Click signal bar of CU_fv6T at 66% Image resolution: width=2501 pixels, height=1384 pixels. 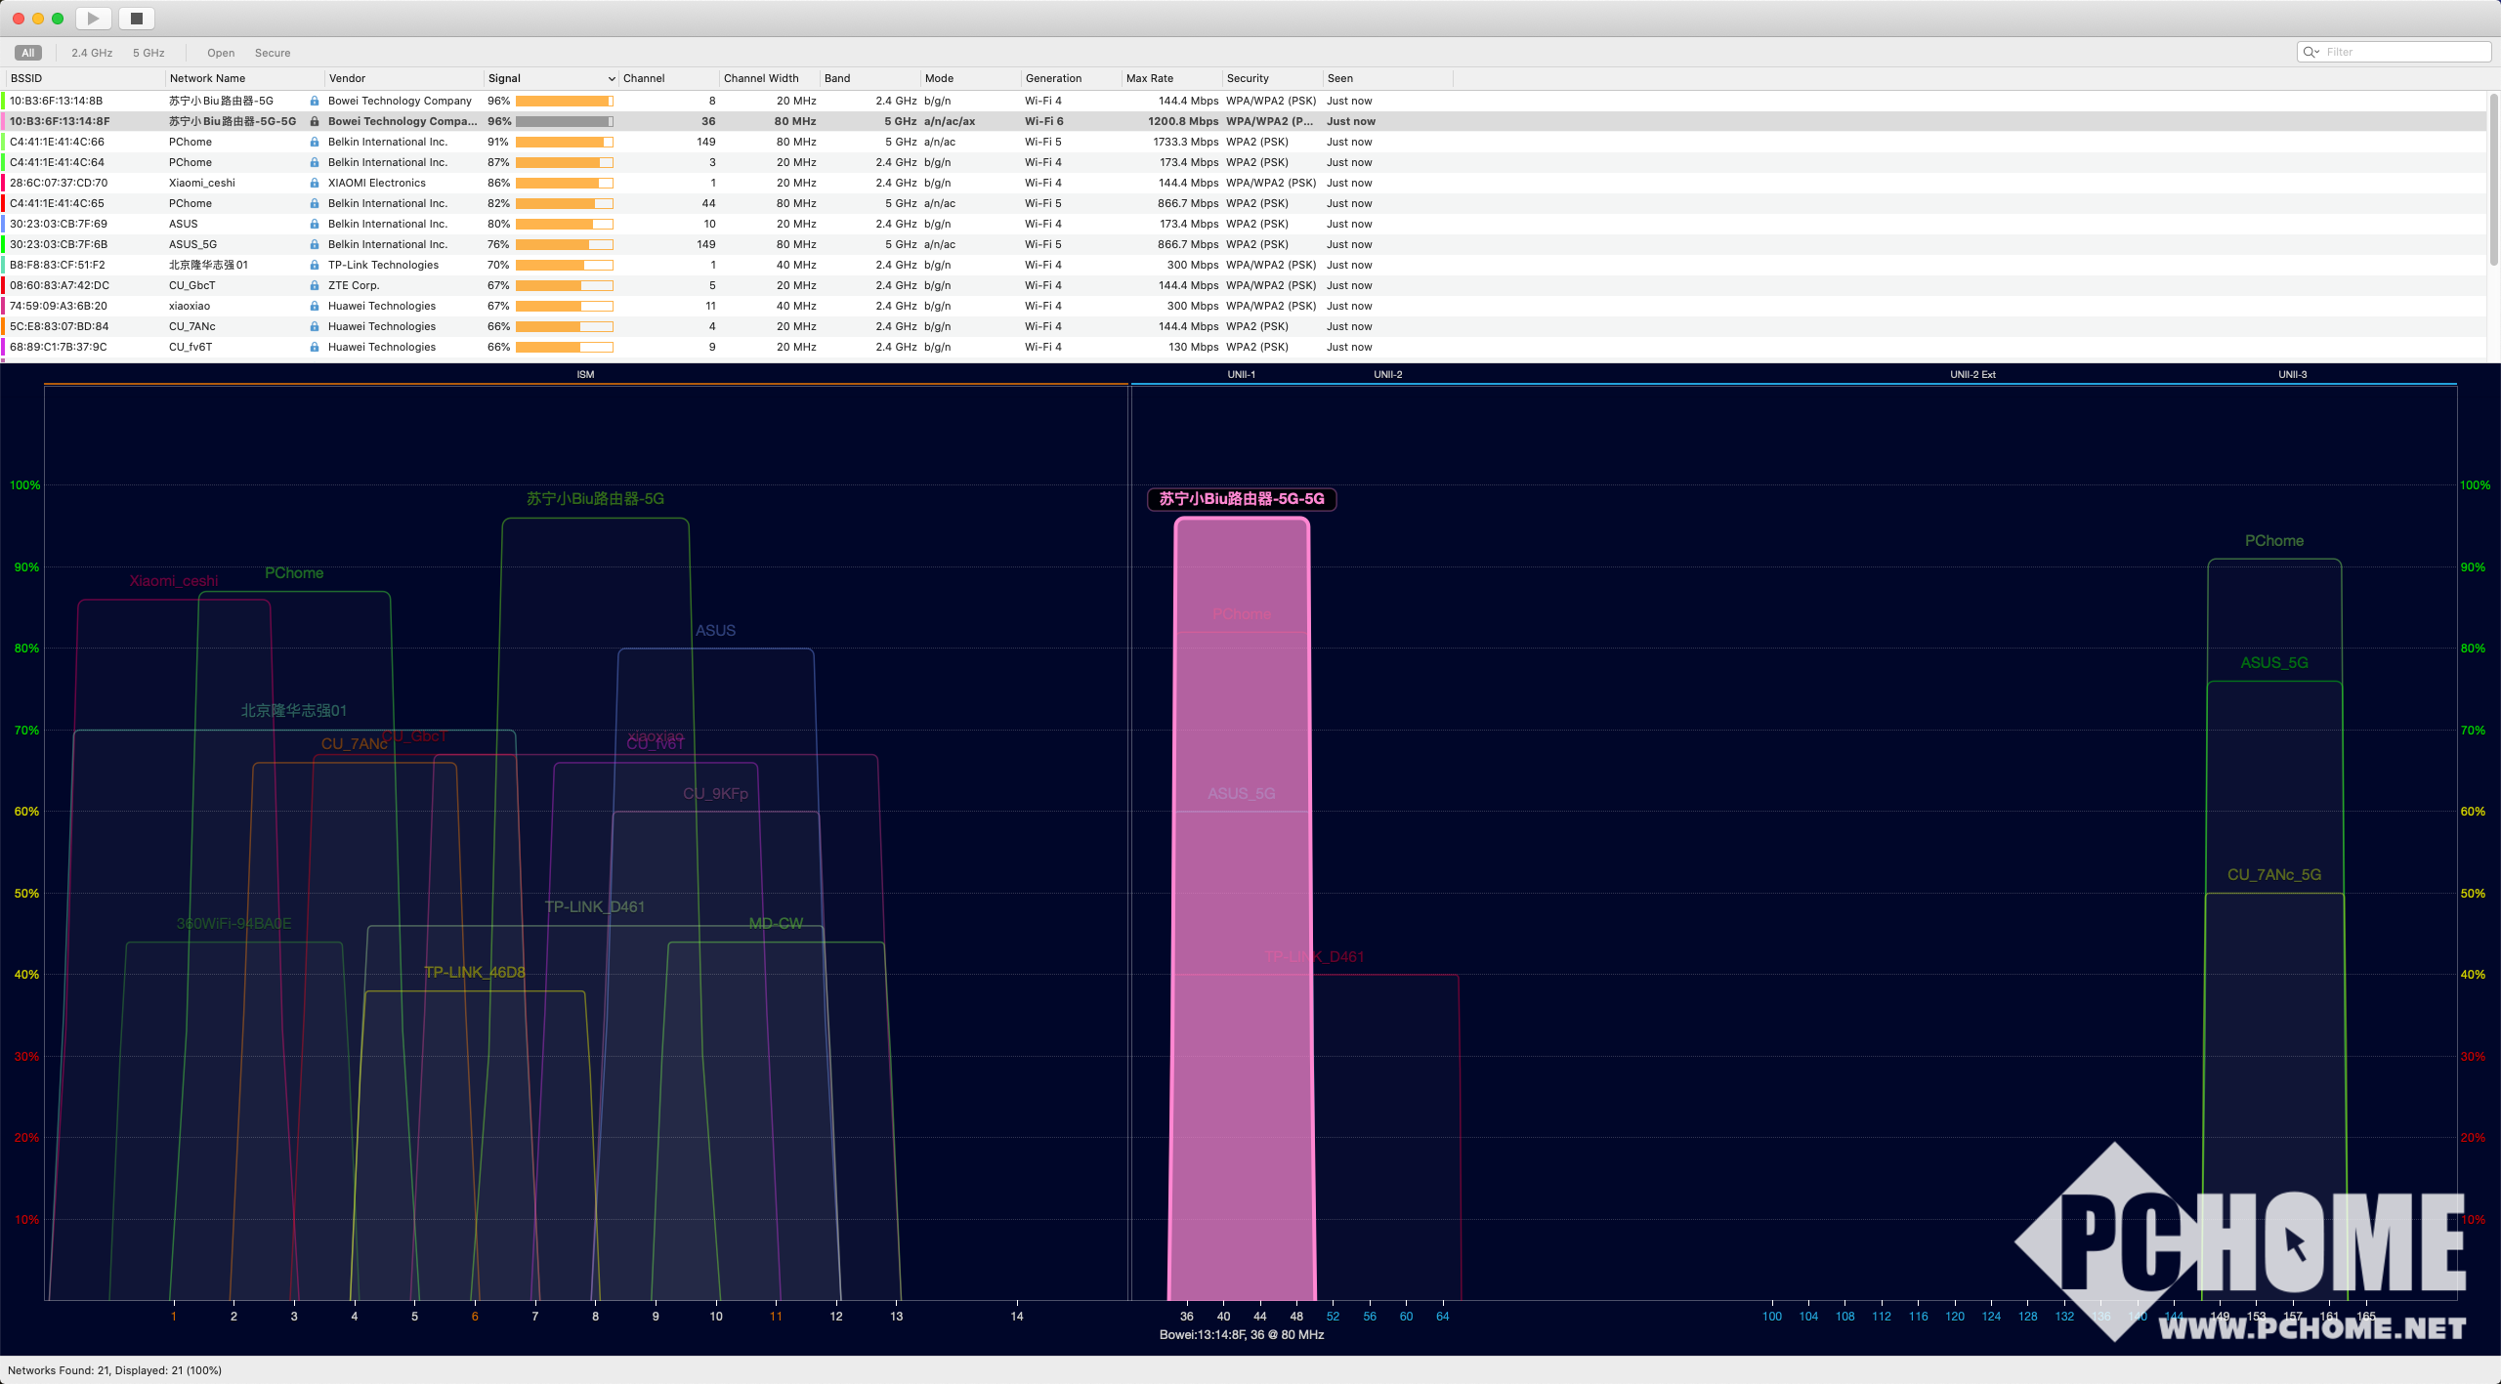564,347
